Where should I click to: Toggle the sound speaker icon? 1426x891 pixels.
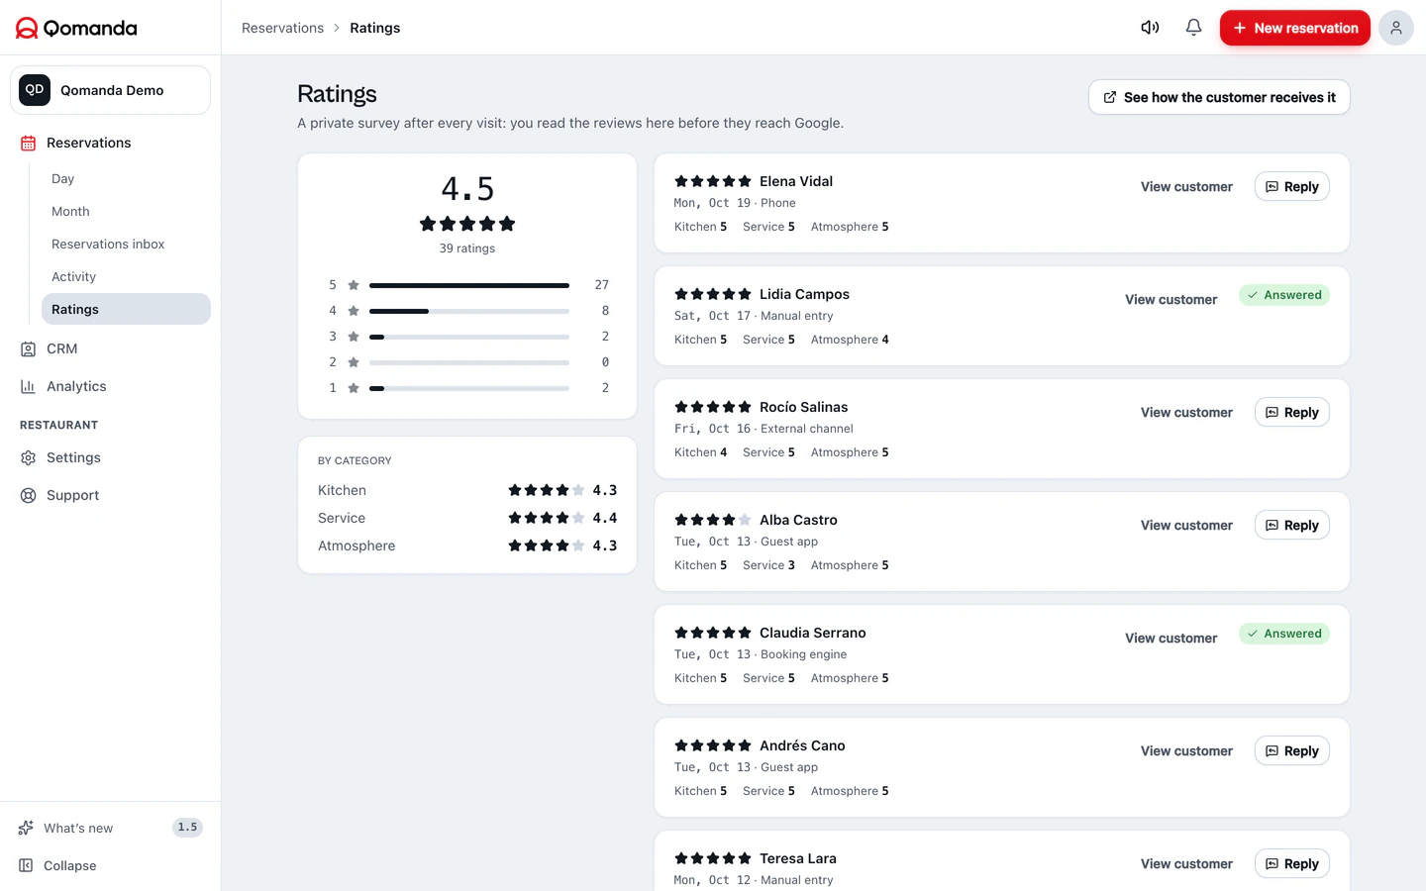[1150, 28]
